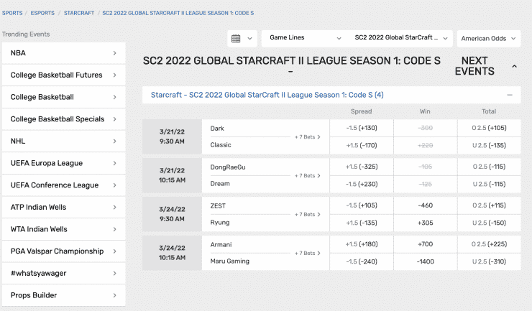Select ZEST win odds -460
The image size is (532, 311).
point(425,205)
